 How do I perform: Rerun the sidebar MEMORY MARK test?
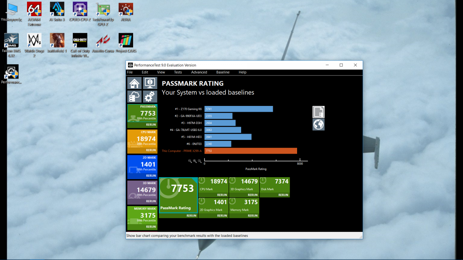tap(151, 227)
